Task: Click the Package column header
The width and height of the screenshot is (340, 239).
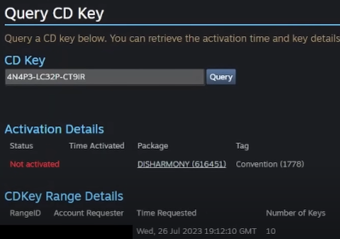Action: point(152,146)
